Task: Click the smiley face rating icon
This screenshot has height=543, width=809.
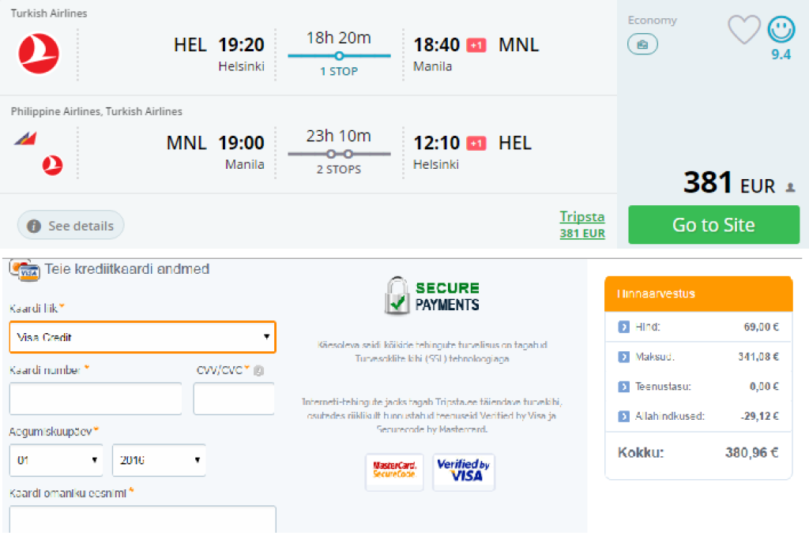Action: [x=781, y=30]
